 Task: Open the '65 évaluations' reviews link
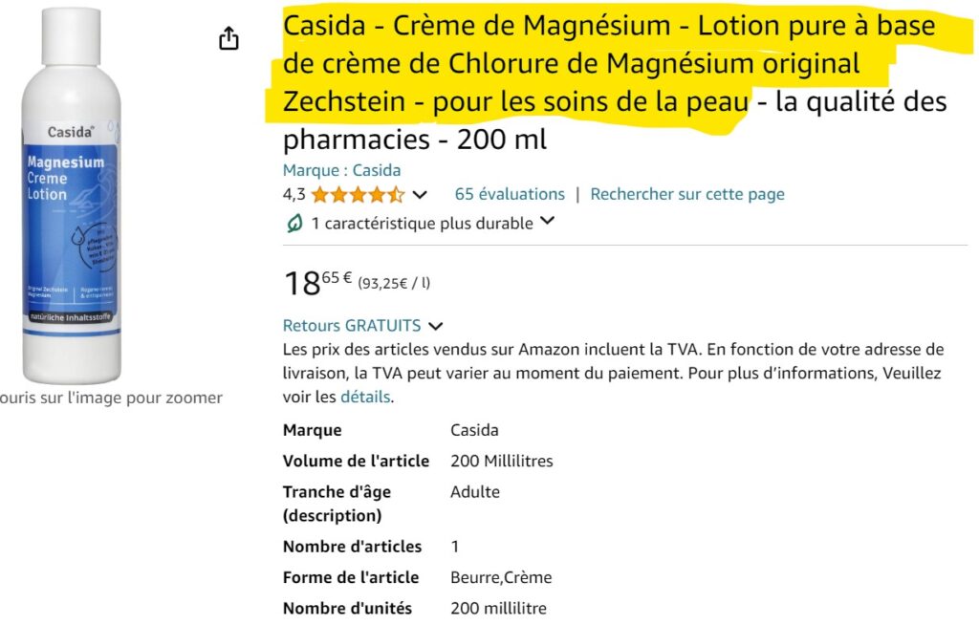coord(510,194)
